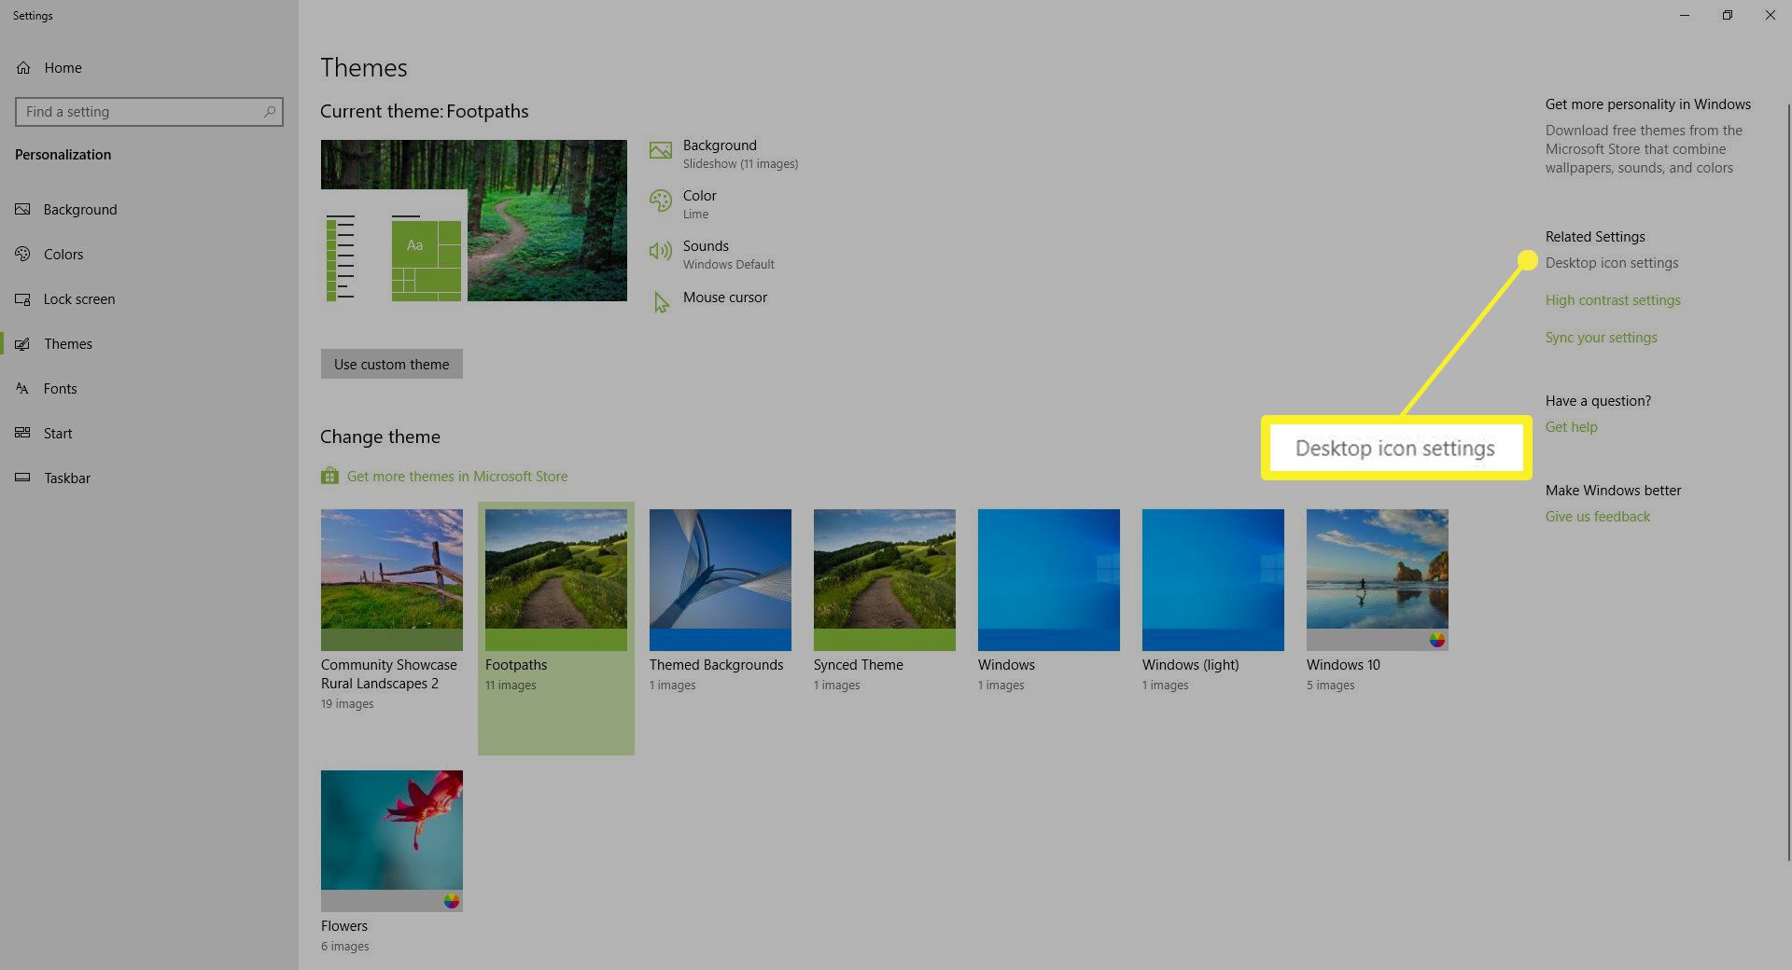Open High contrast settings link
The width and height of the screenshot is (1792, 970).
[1613, 300]
